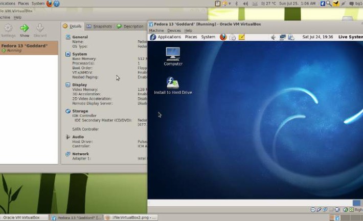This screenshot has height=221, width=363.
Task: Click Live System user label in Fedora panel
Action: (351, 37)
